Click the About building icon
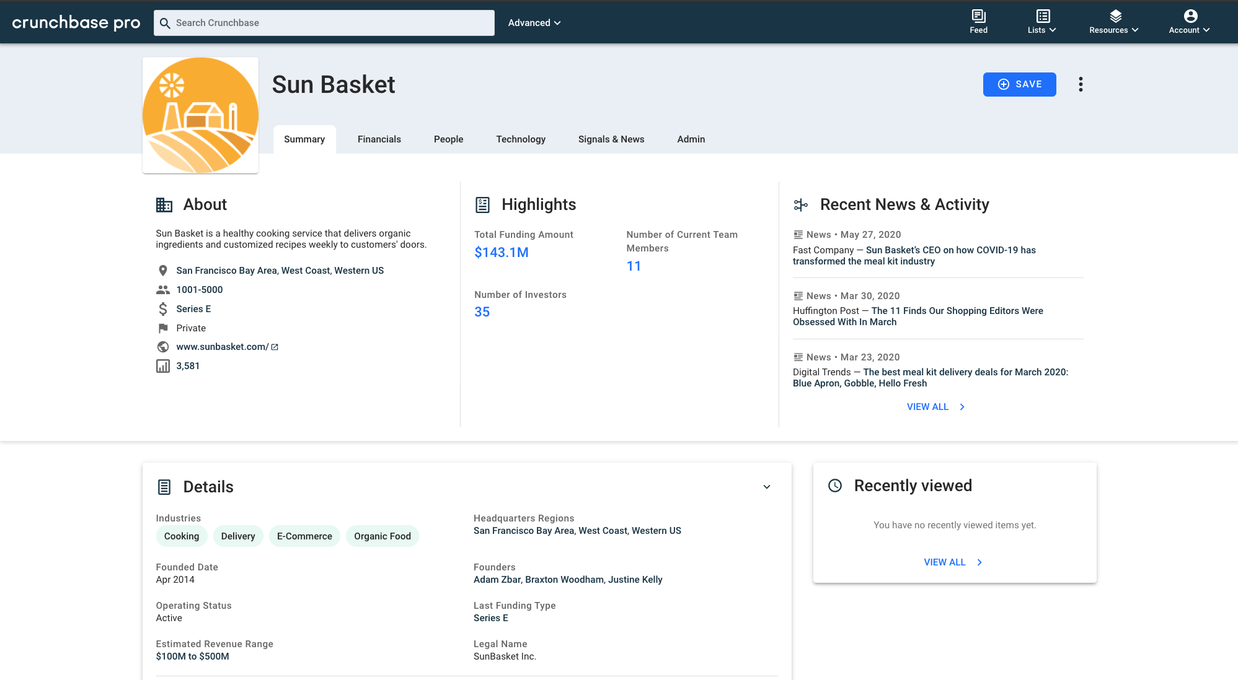 [x=164, y=204]
